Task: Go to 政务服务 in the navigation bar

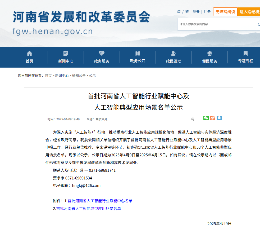Action: (x=102, y=57)
